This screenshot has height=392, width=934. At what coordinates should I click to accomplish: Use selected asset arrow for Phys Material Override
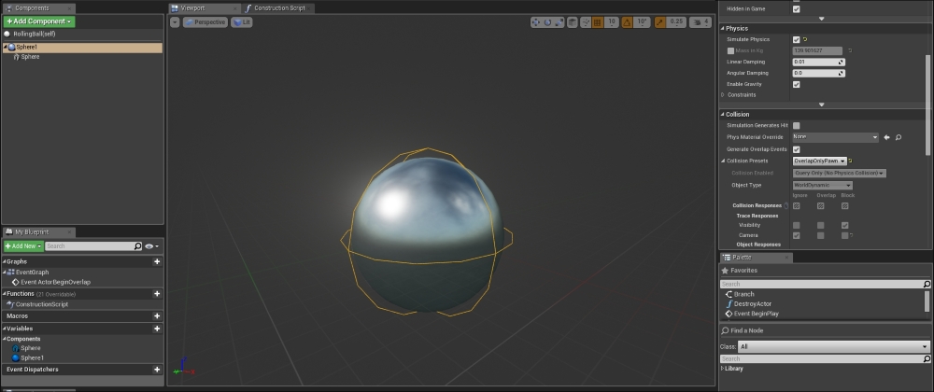[x=886, y=137]
